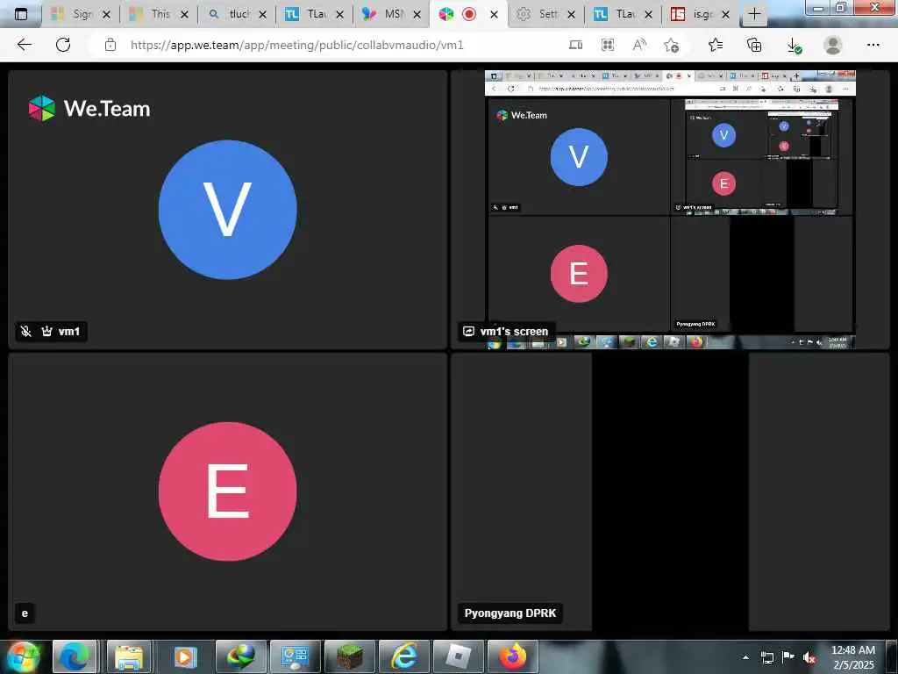Open the Control Panel taskbar icon
This screenshot has height=674, width=898.
pos(296,656)
